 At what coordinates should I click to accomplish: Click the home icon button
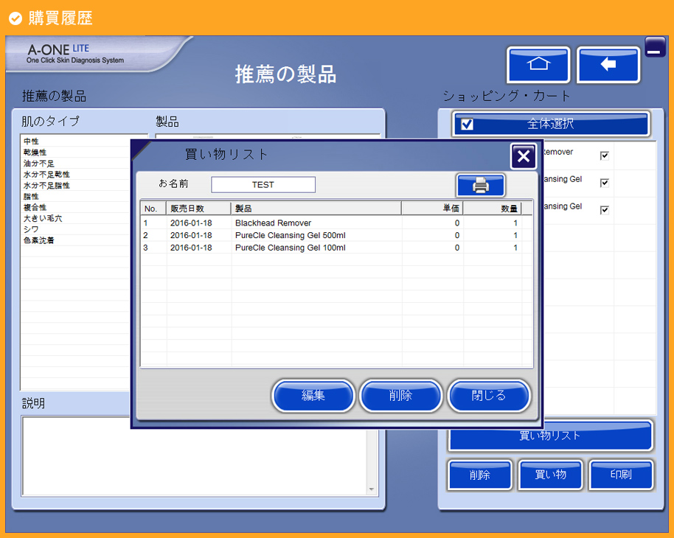[x=538, y=65]
